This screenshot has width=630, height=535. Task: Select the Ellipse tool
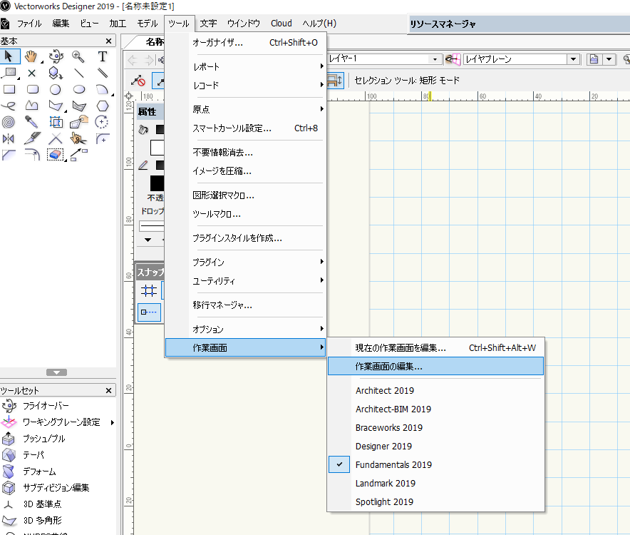pos(78,89)
